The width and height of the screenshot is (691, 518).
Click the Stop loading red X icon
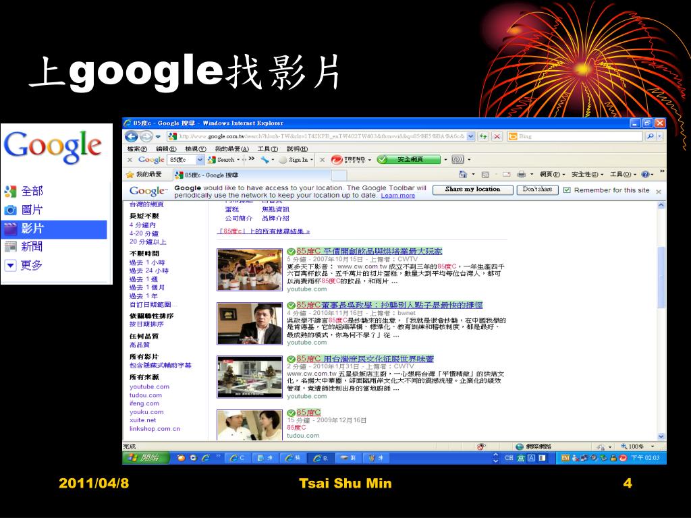coord(497,136)
